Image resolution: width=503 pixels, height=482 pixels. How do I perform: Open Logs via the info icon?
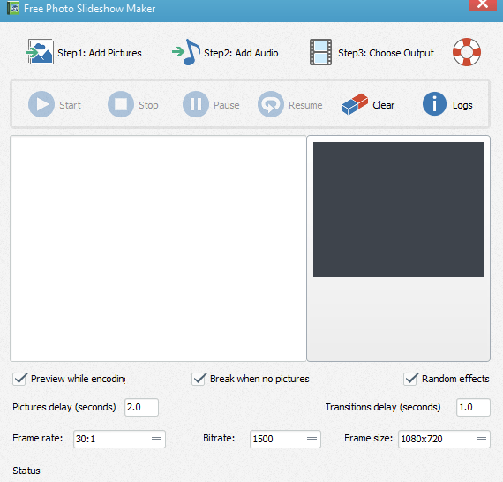434,104
